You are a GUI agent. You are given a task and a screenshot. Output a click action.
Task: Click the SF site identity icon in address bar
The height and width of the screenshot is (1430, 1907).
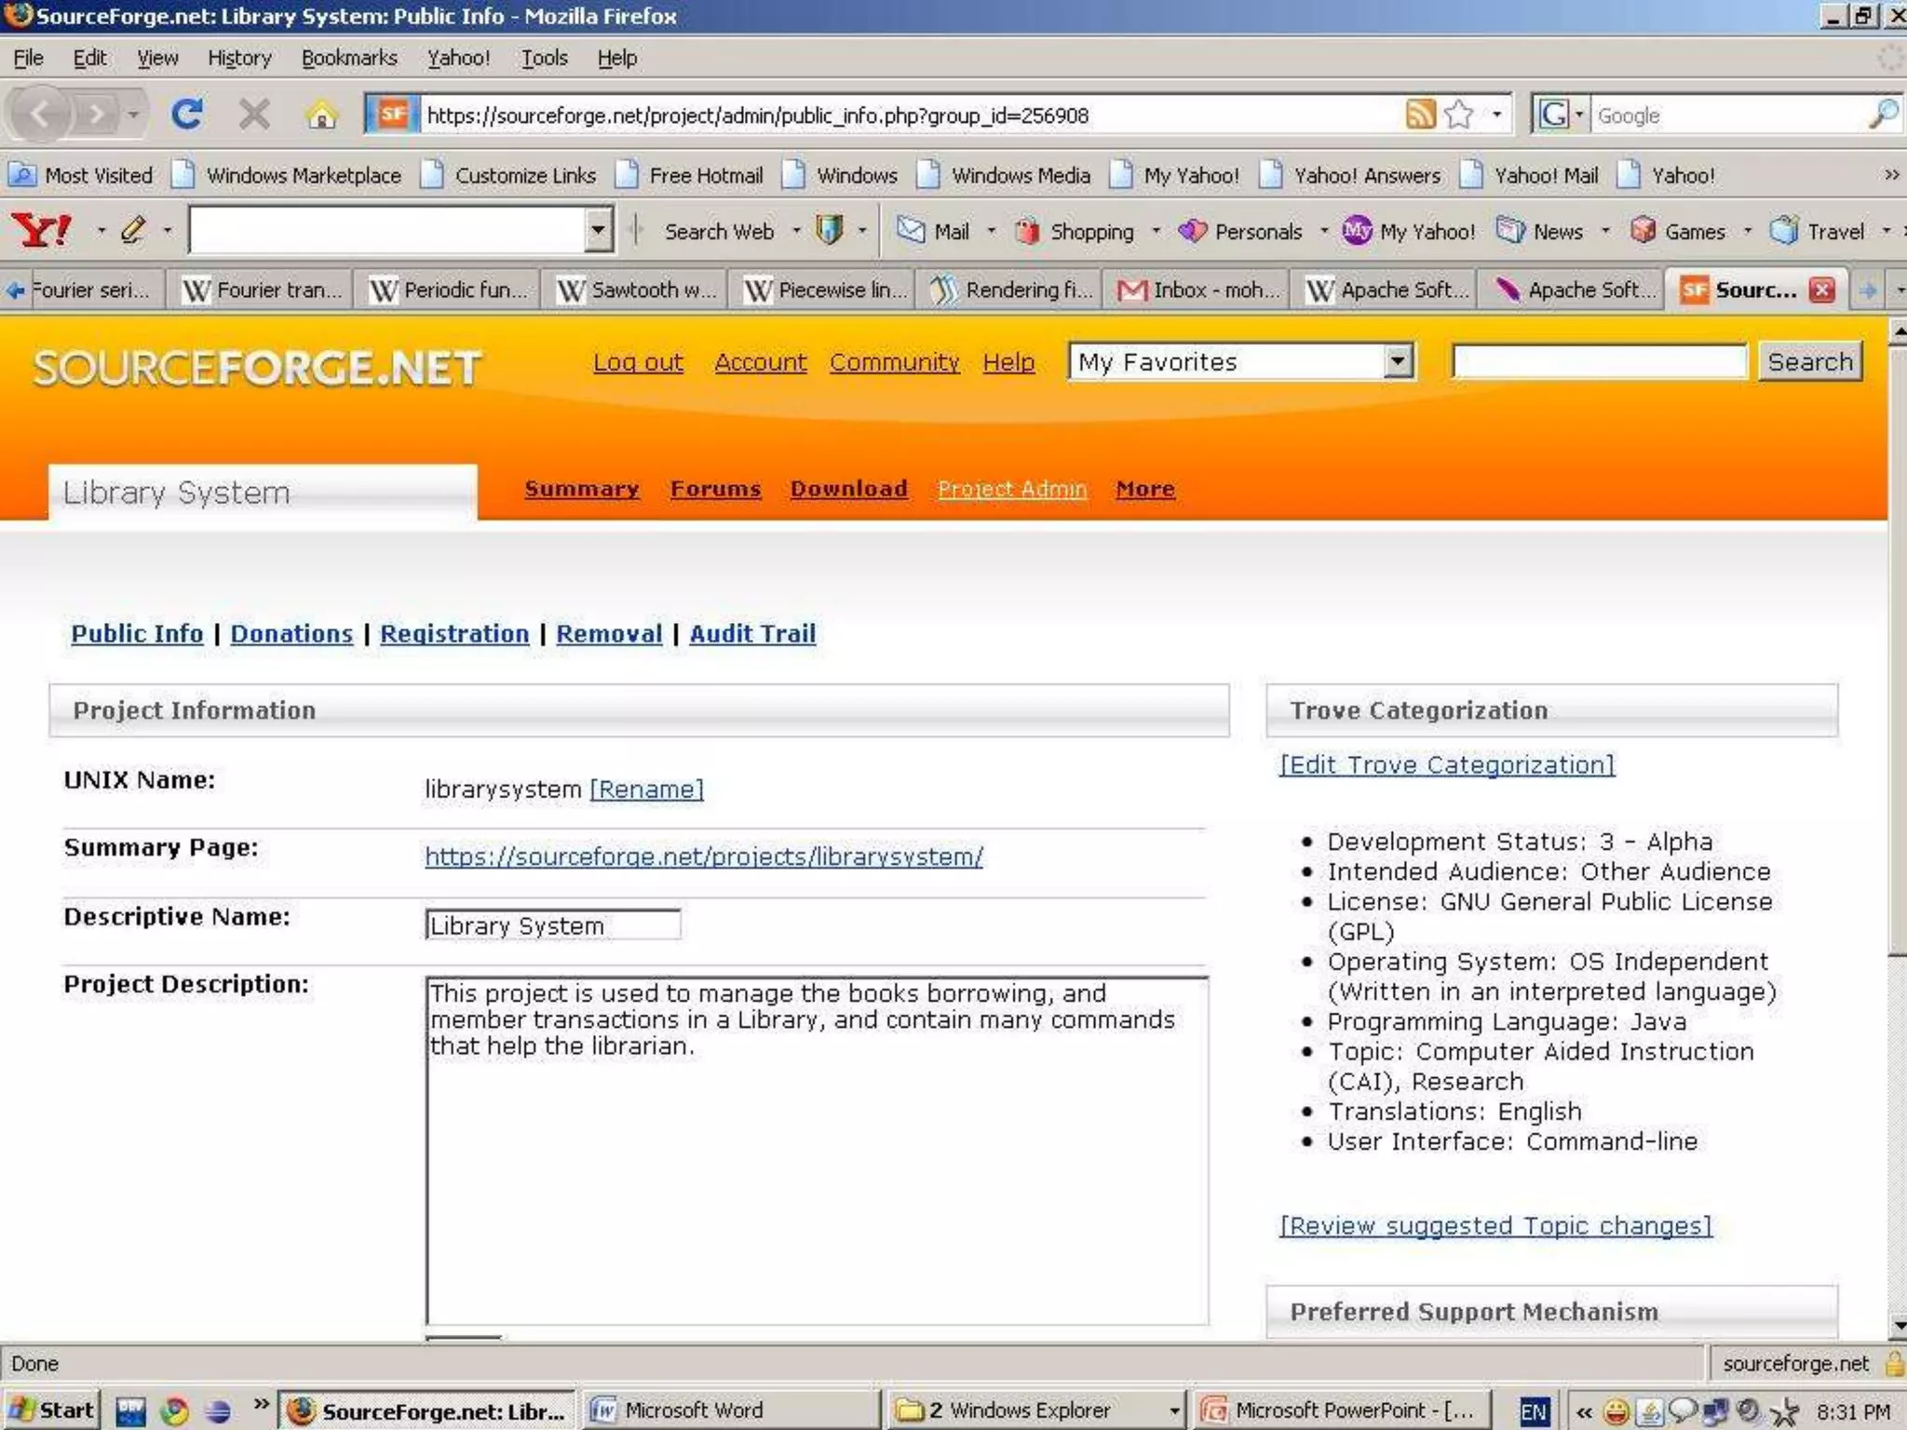click(x=392, y=115)
